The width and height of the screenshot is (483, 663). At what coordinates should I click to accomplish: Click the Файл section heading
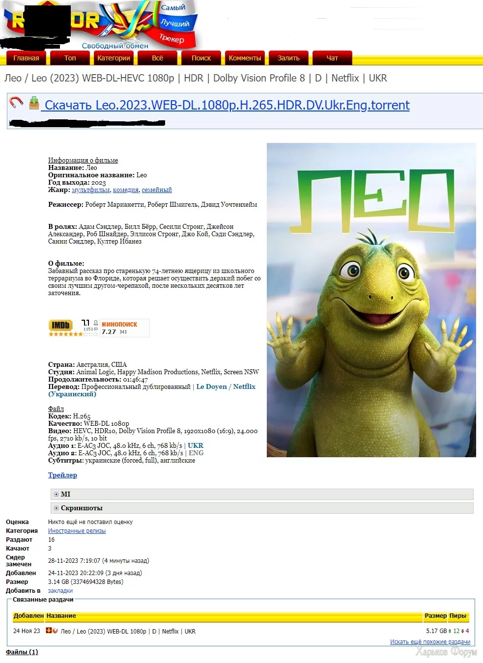(x=56, y=409)
